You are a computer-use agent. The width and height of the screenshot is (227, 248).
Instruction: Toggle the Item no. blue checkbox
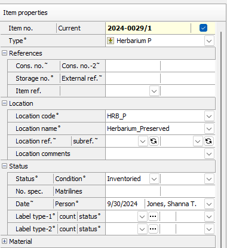tap(203, 28)
